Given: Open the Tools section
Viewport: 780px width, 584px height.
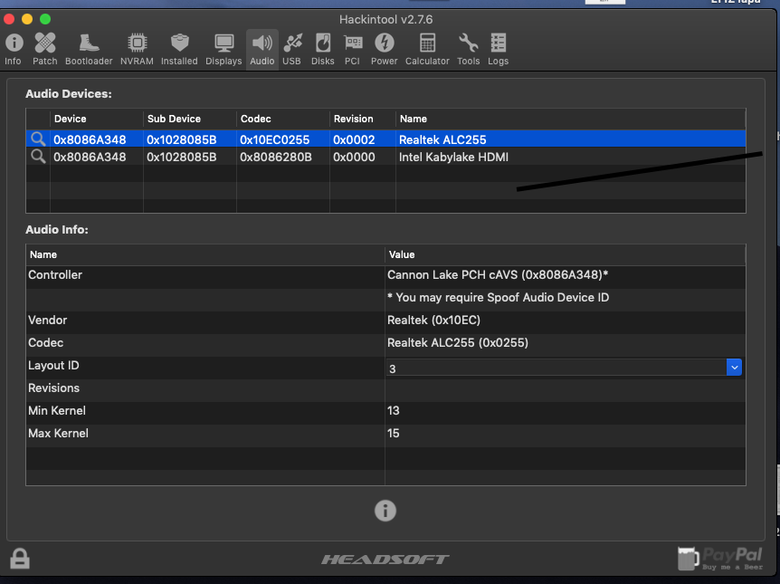Looking at the screenshot, I should click(468, 49).
